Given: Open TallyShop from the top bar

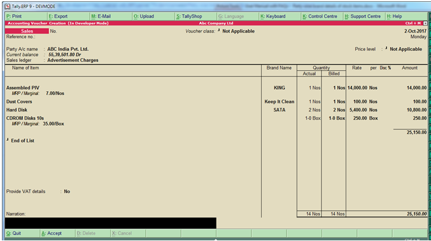Looking at the screenshot, I should pos(195,16).
